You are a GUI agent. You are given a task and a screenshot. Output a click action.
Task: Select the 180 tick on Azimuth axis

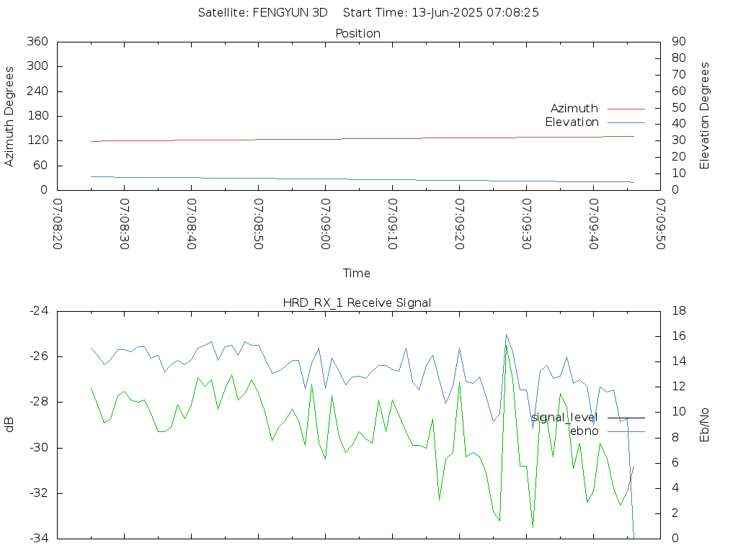(x=37, y=116)
